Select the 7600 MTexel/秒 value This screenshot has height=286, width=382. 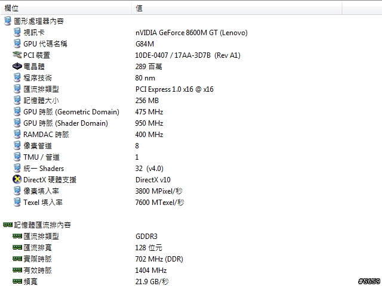[159, 203]
